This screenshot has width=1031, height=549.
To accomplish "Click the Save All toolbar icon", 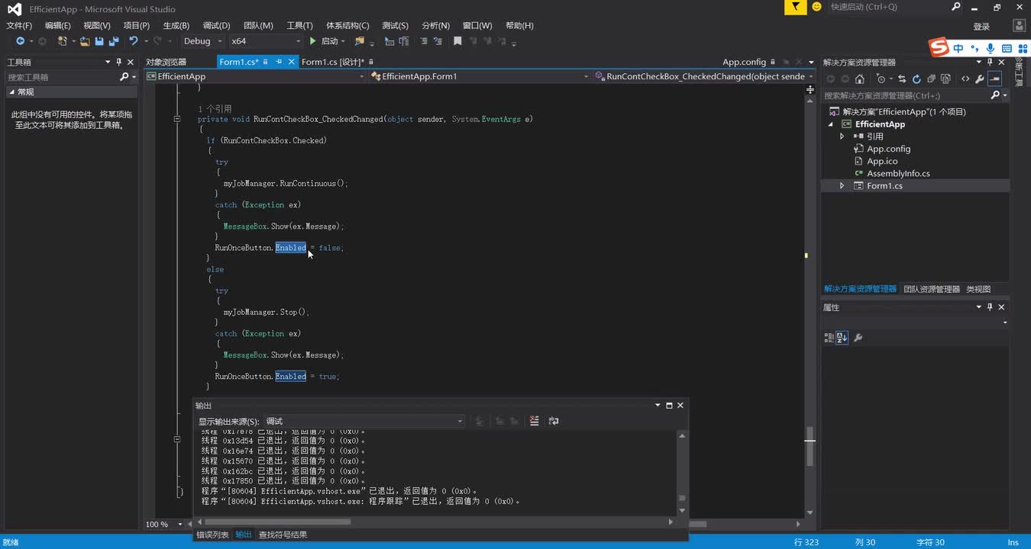I will coord(114,41).
